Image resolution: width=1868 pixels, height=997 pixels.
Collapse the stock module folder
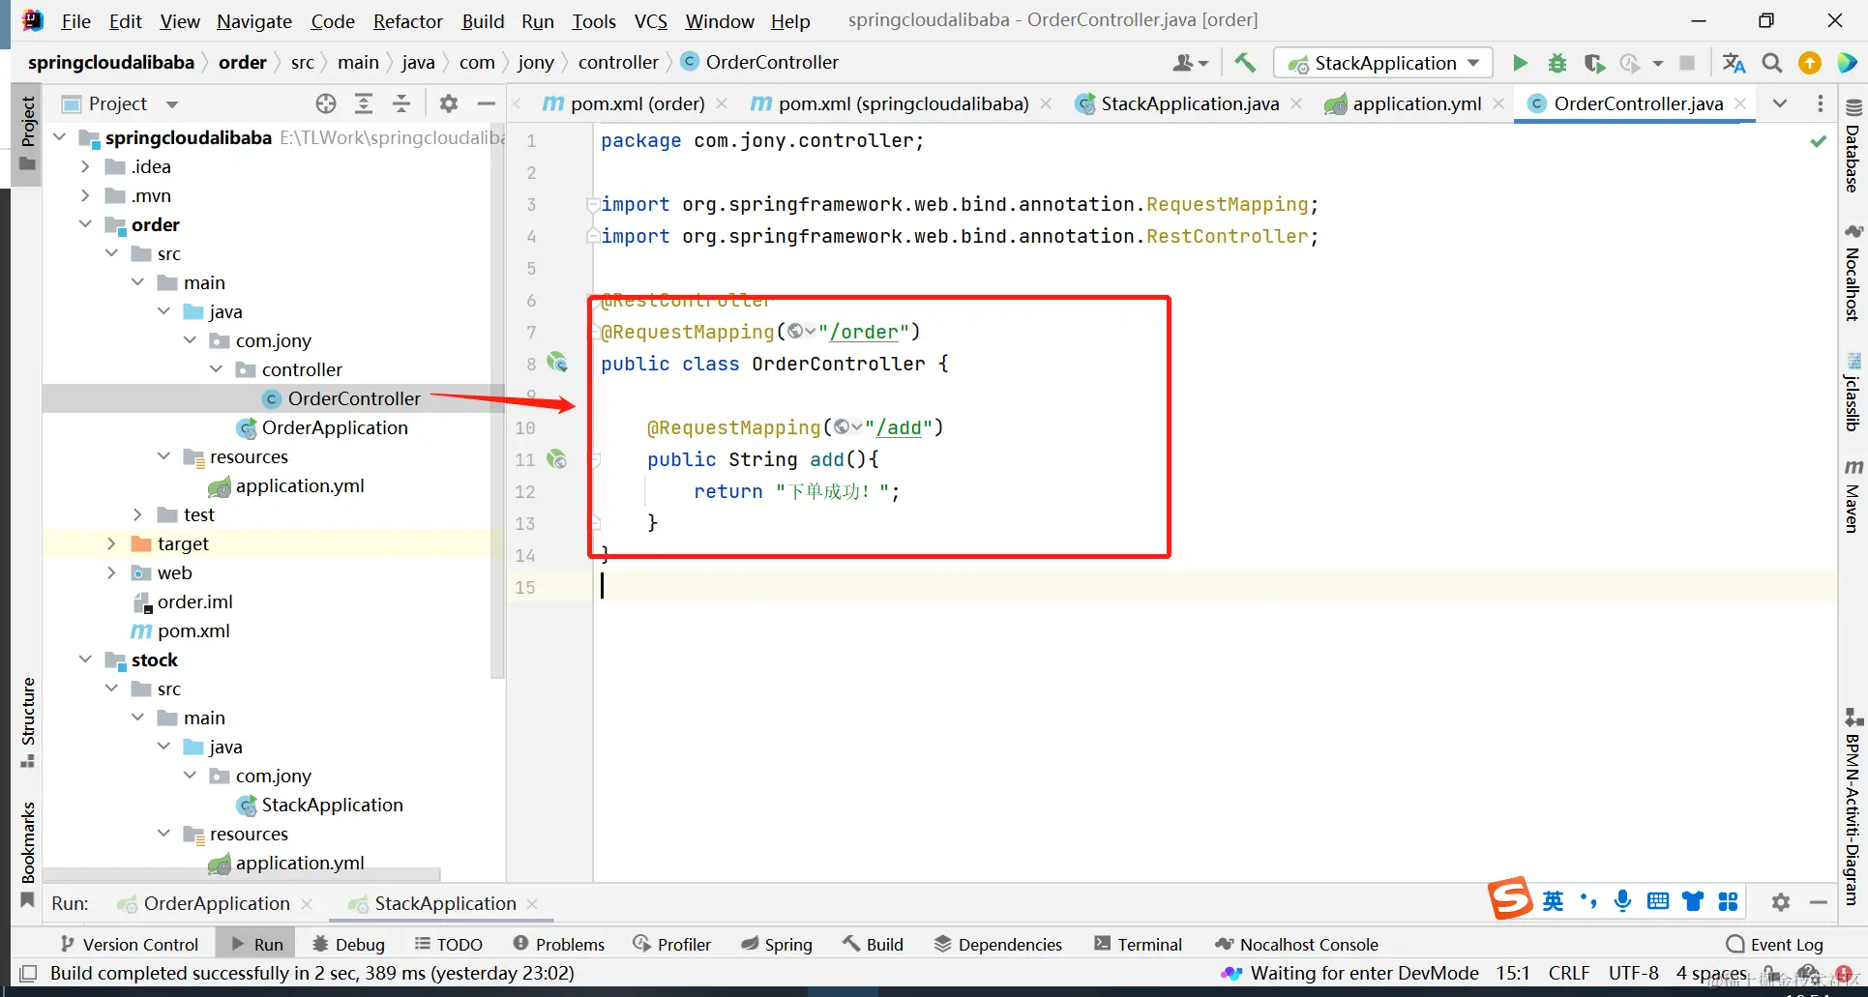tap(85, 660)
